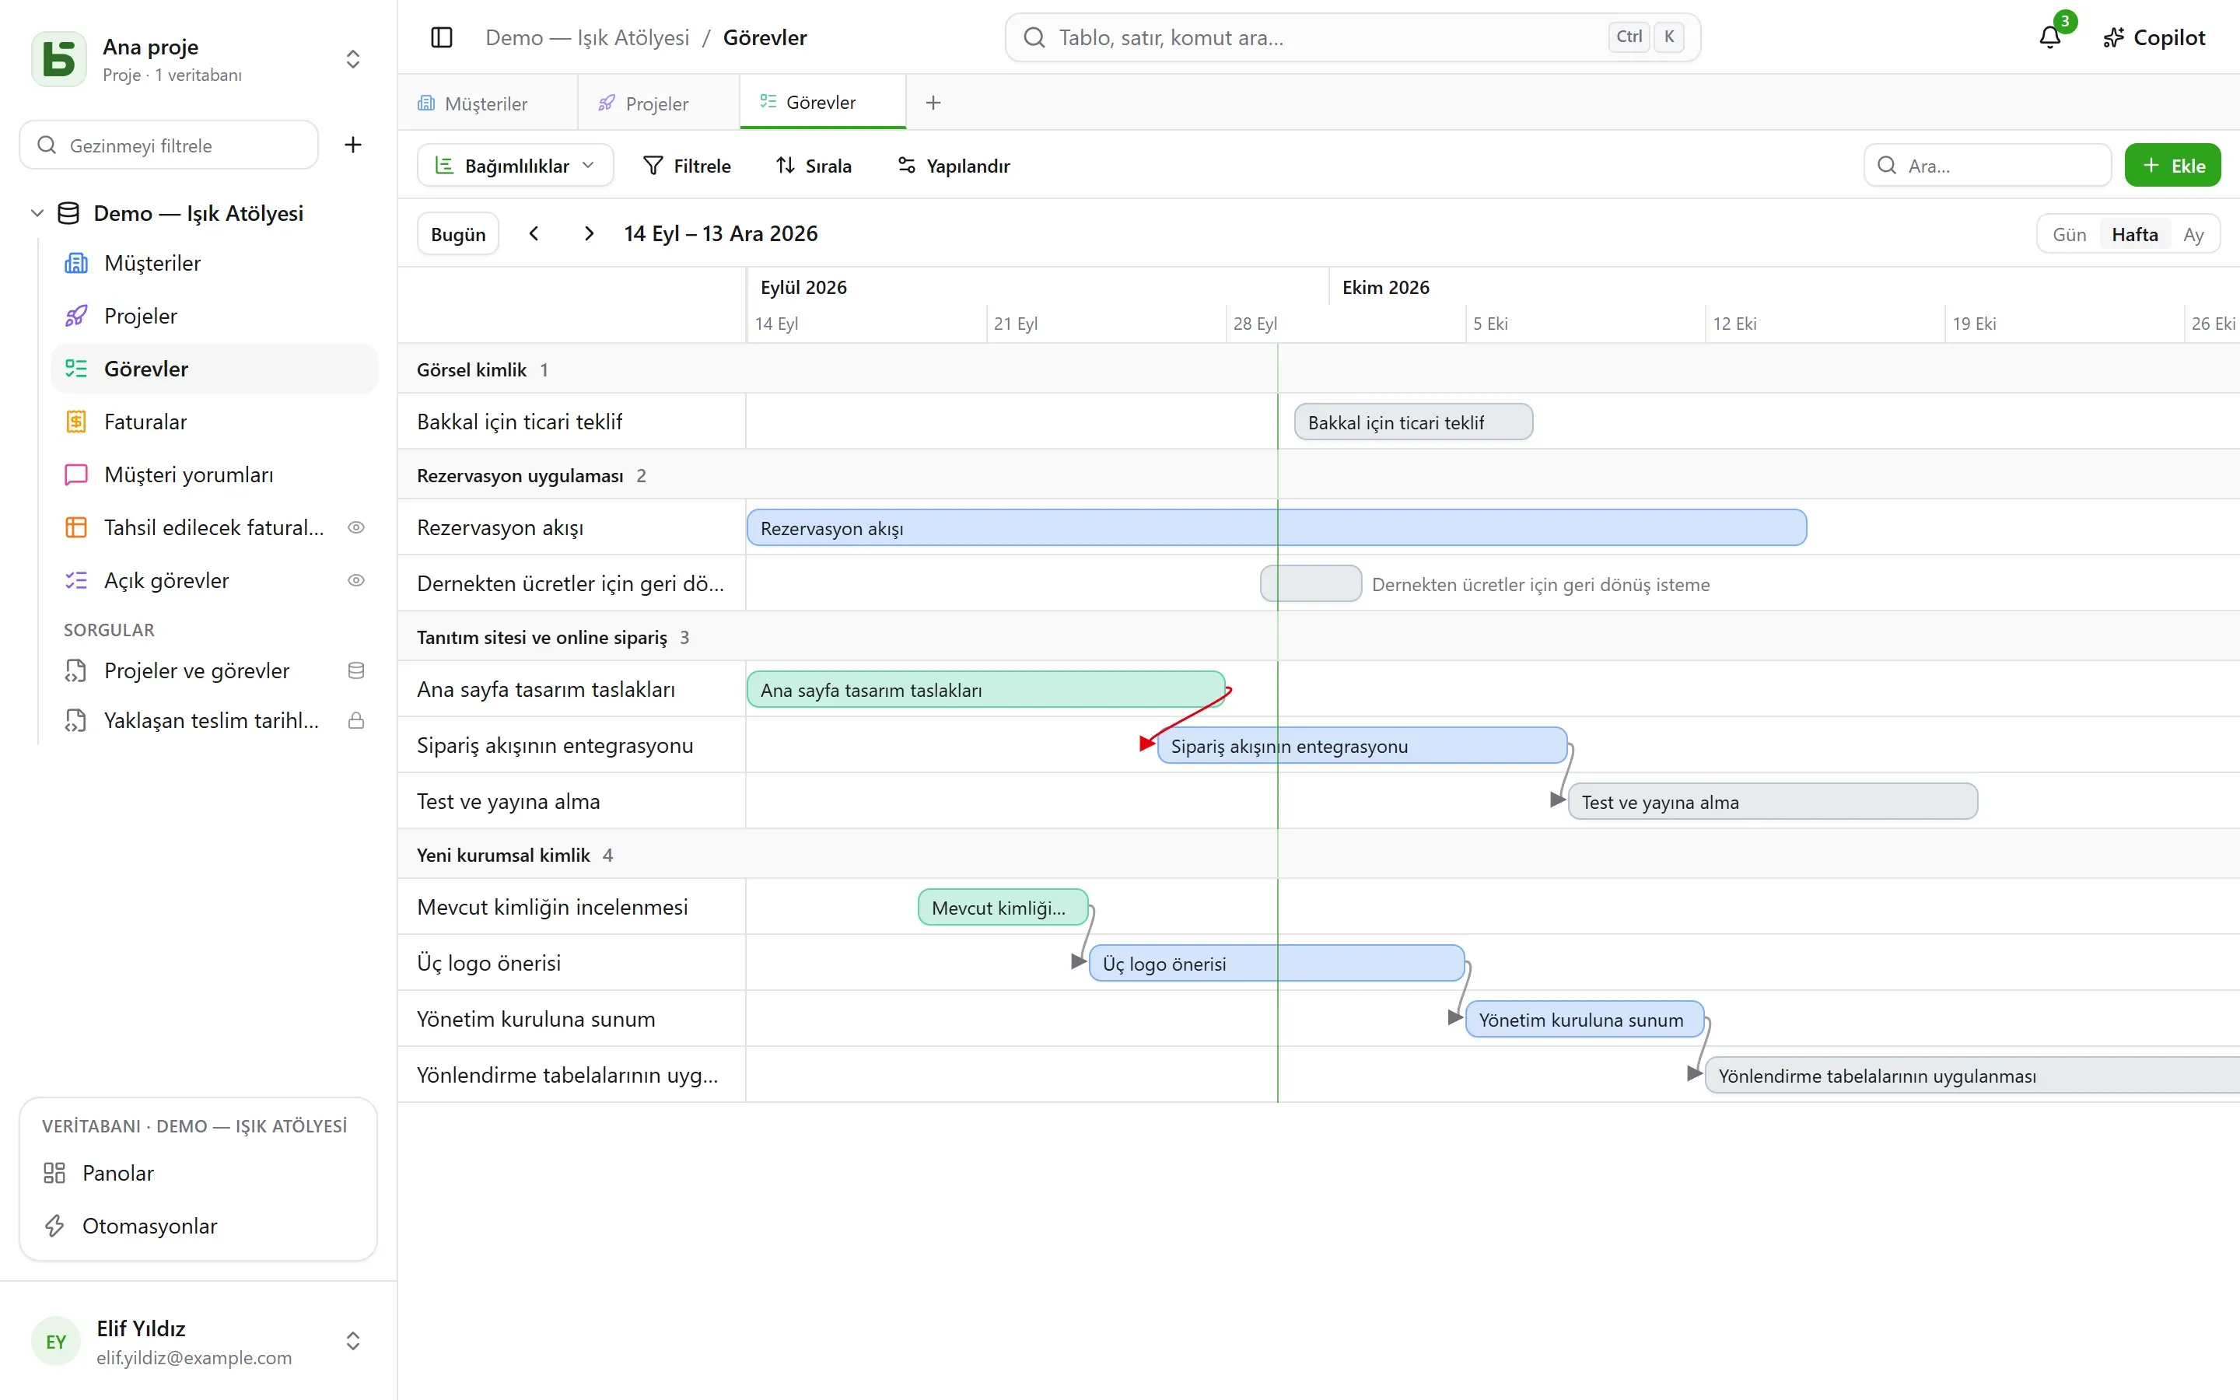The height and width of the screenshot is (1400, 2240).
Task: Focus the Tablo, satır, komut ara field
Action: pos(1353,38)
